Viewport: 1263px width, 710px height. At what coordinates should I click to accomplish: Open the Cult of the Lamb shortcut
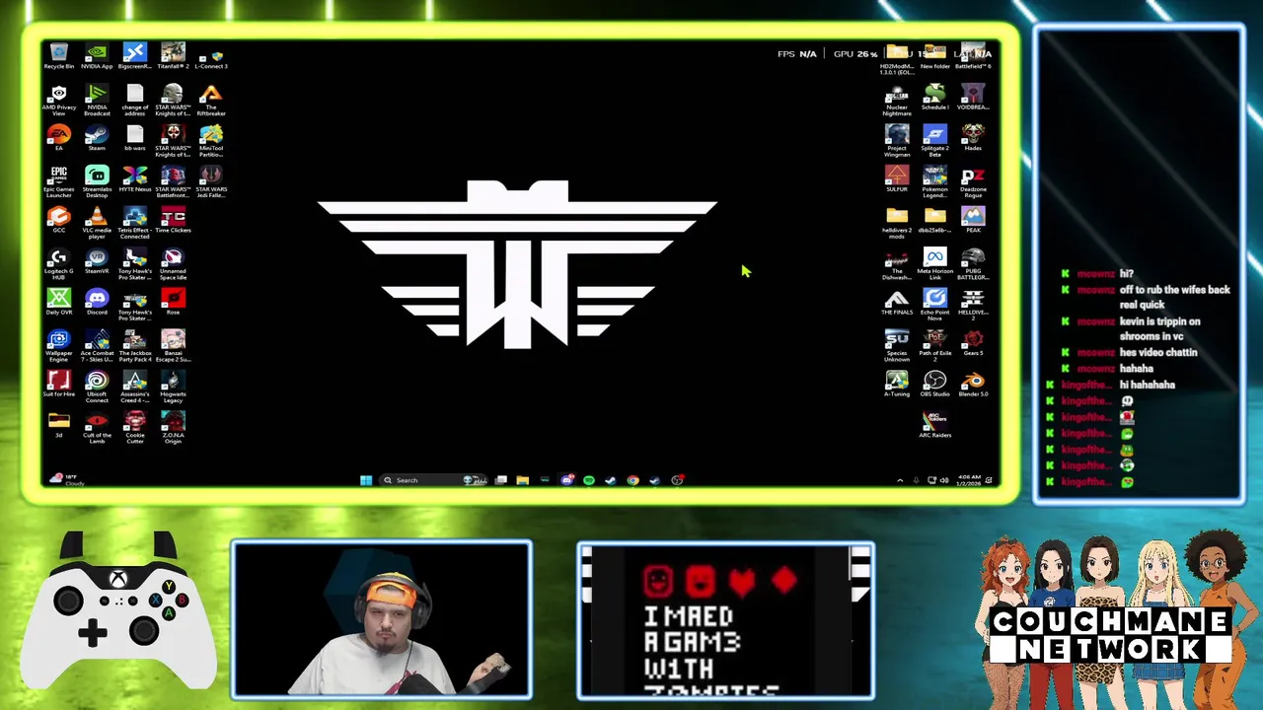(97, 428)
